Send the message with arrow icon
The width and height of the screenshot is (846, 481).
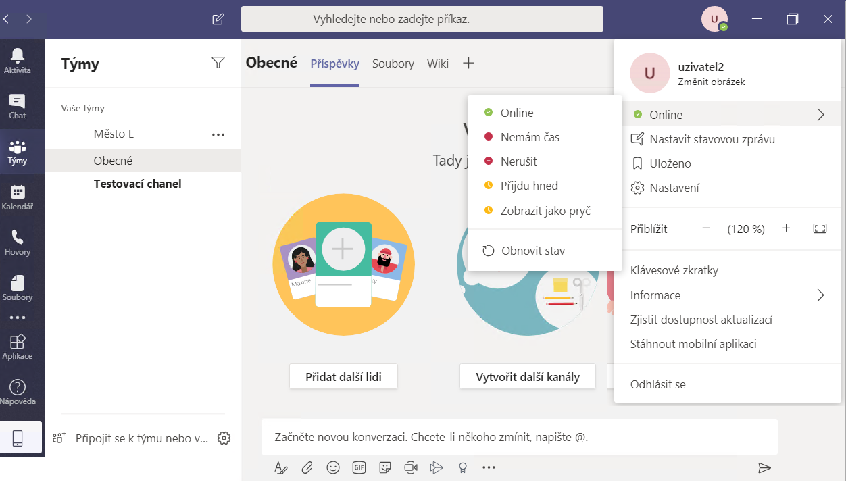(764, 467)
